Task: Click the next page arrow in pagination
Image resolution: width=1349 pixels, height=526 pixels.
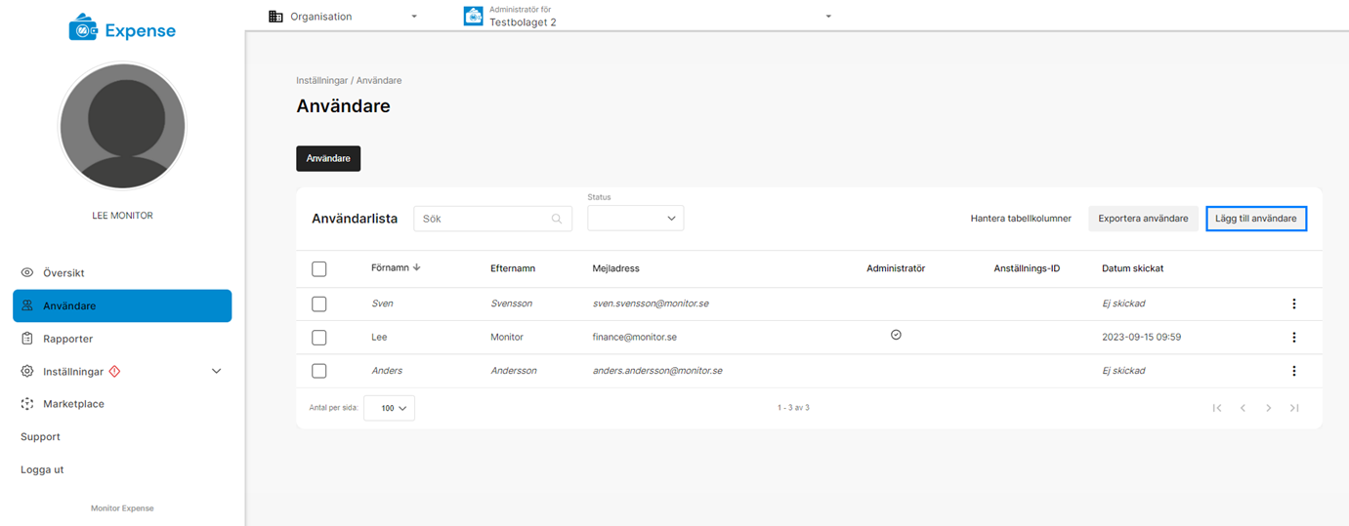Action: 1268,408
